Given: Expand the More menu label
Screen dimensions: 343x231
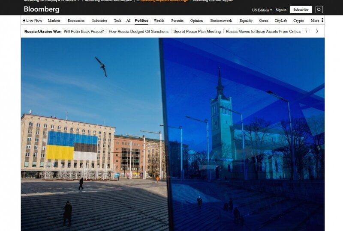Looking at the screenshot, I should tap(315, 21).
